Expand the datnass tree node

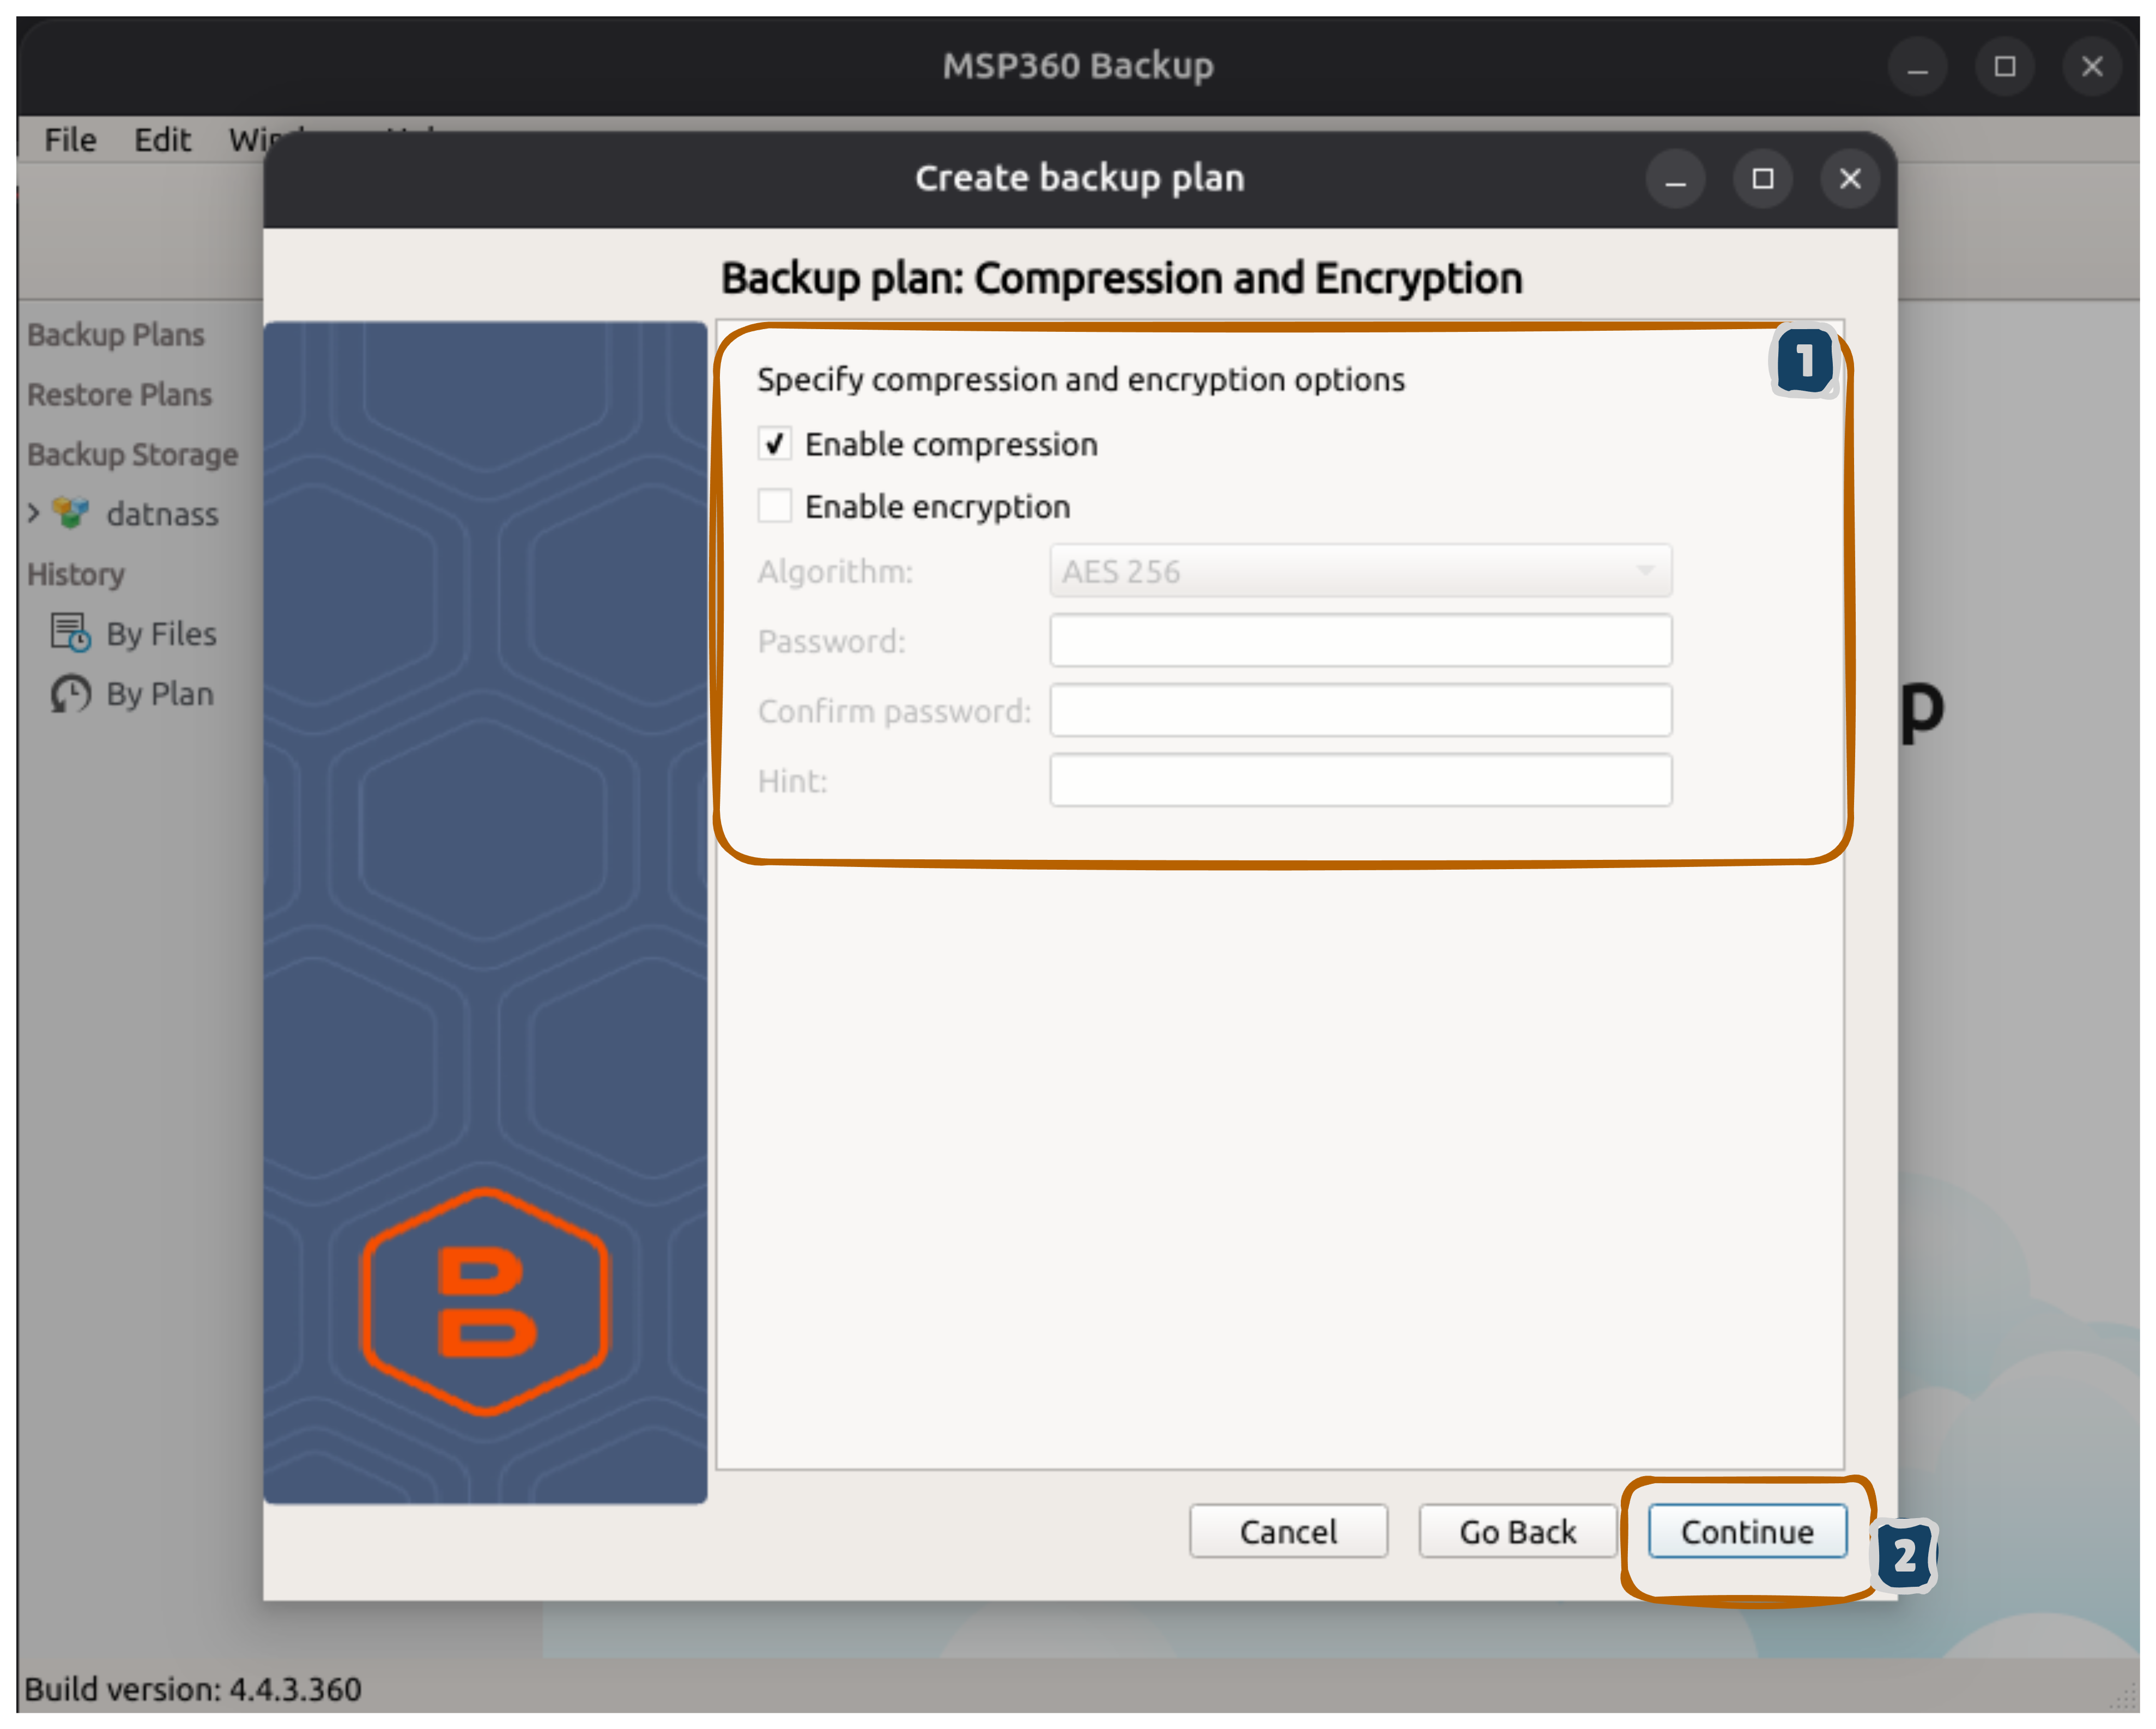tap(33, 514)
